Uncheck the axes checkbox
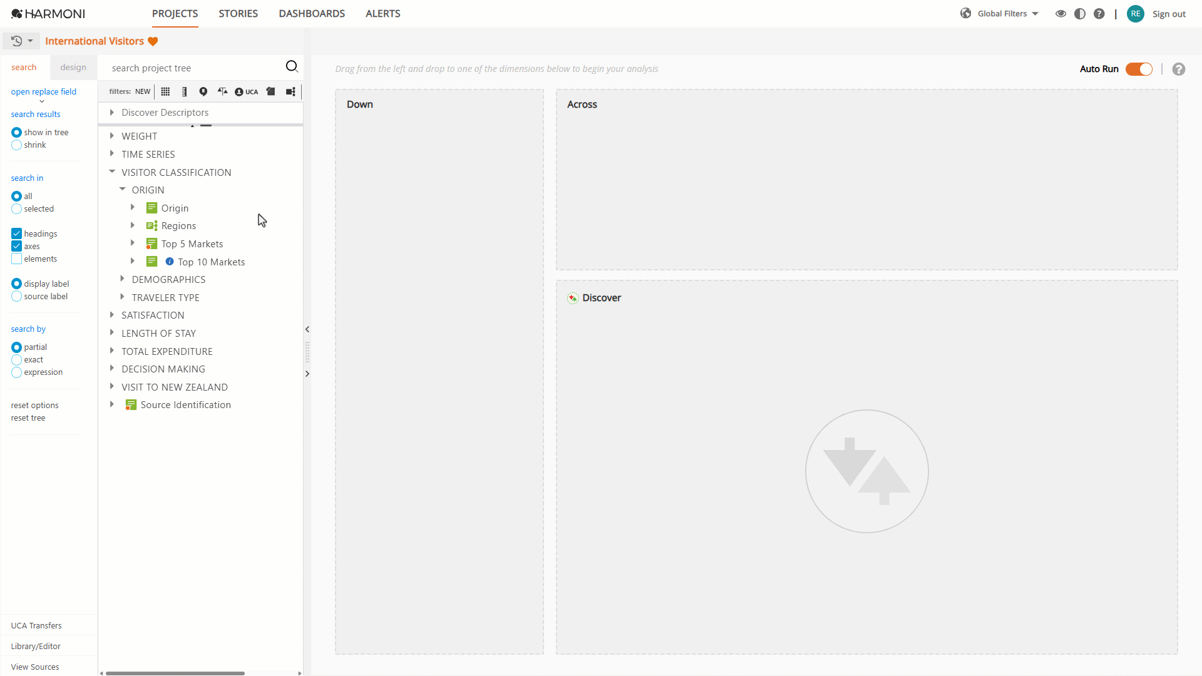The height and width of the screenshot is (676, 1202). coord(17,246)
